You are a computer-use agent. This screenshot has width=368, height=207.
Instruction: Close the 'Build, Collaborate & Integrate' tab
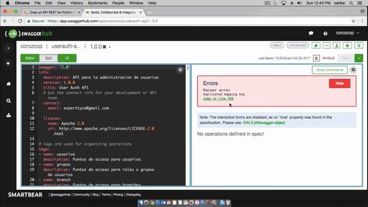pyautogui.click(x=140, y=13)
